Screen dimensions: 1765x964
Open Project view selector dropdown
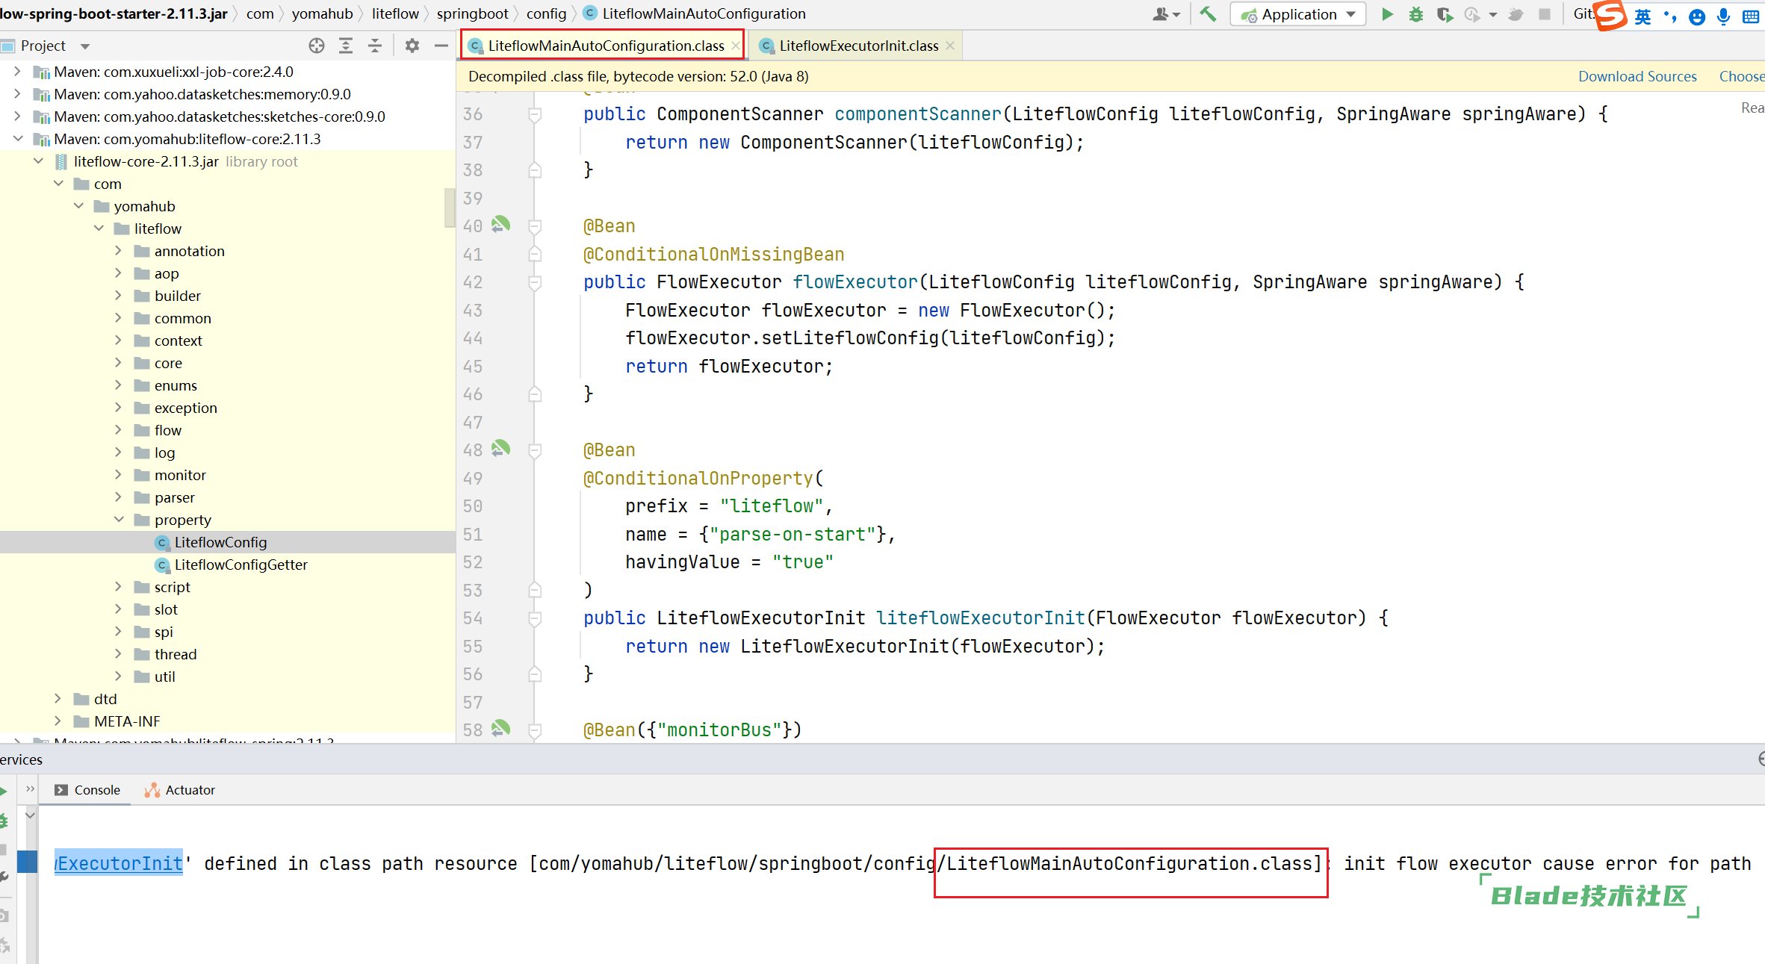(x=85, y=46)
